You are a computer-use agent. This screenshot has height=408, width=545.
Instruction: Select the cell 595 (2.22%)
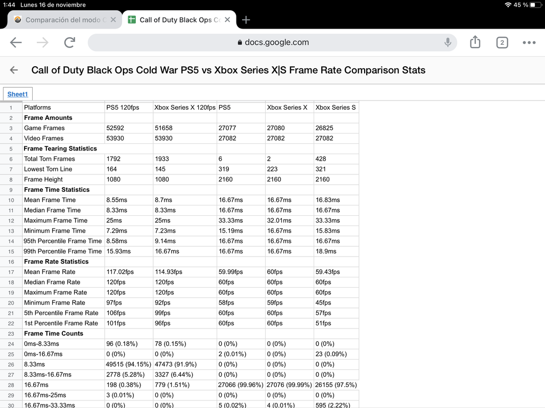pos(336,404)
